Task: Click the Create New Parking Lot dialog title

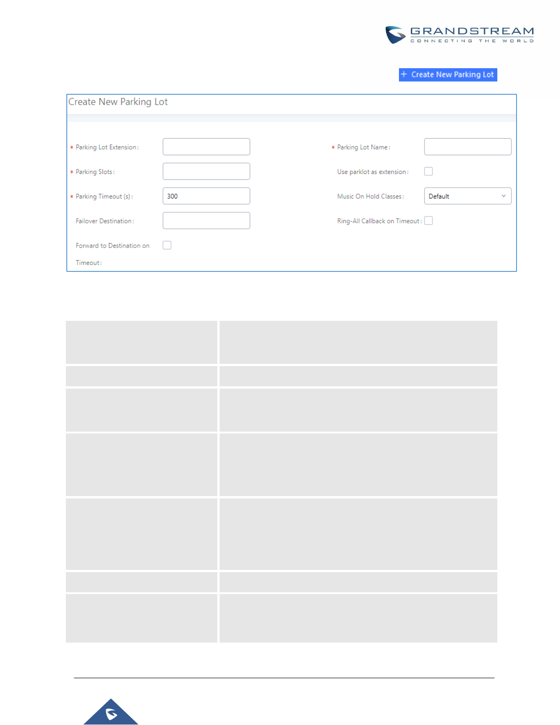Action: [x=118, y=102]
